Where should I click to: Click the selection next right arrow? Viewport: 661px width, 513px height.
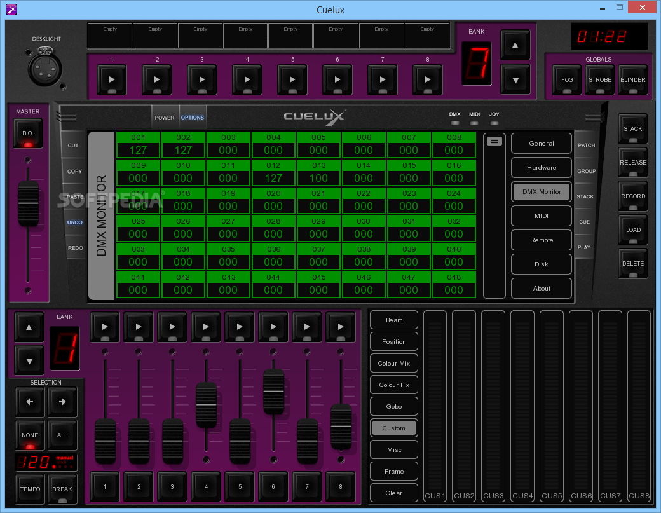62,402
